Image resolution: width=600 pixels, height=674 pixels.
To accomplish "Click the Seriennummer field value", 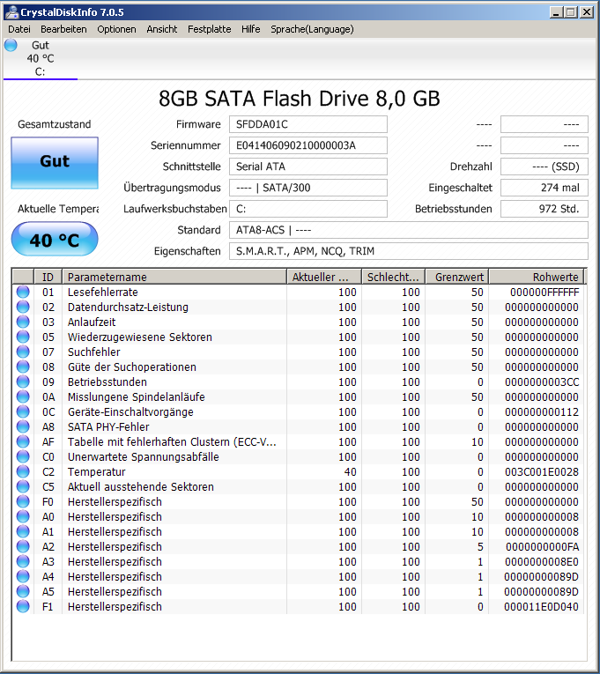I will pos(308,145).
